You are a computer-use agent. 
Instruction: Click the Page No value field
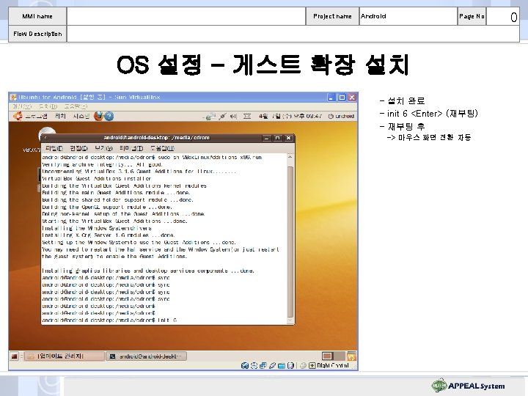point(503,16)
